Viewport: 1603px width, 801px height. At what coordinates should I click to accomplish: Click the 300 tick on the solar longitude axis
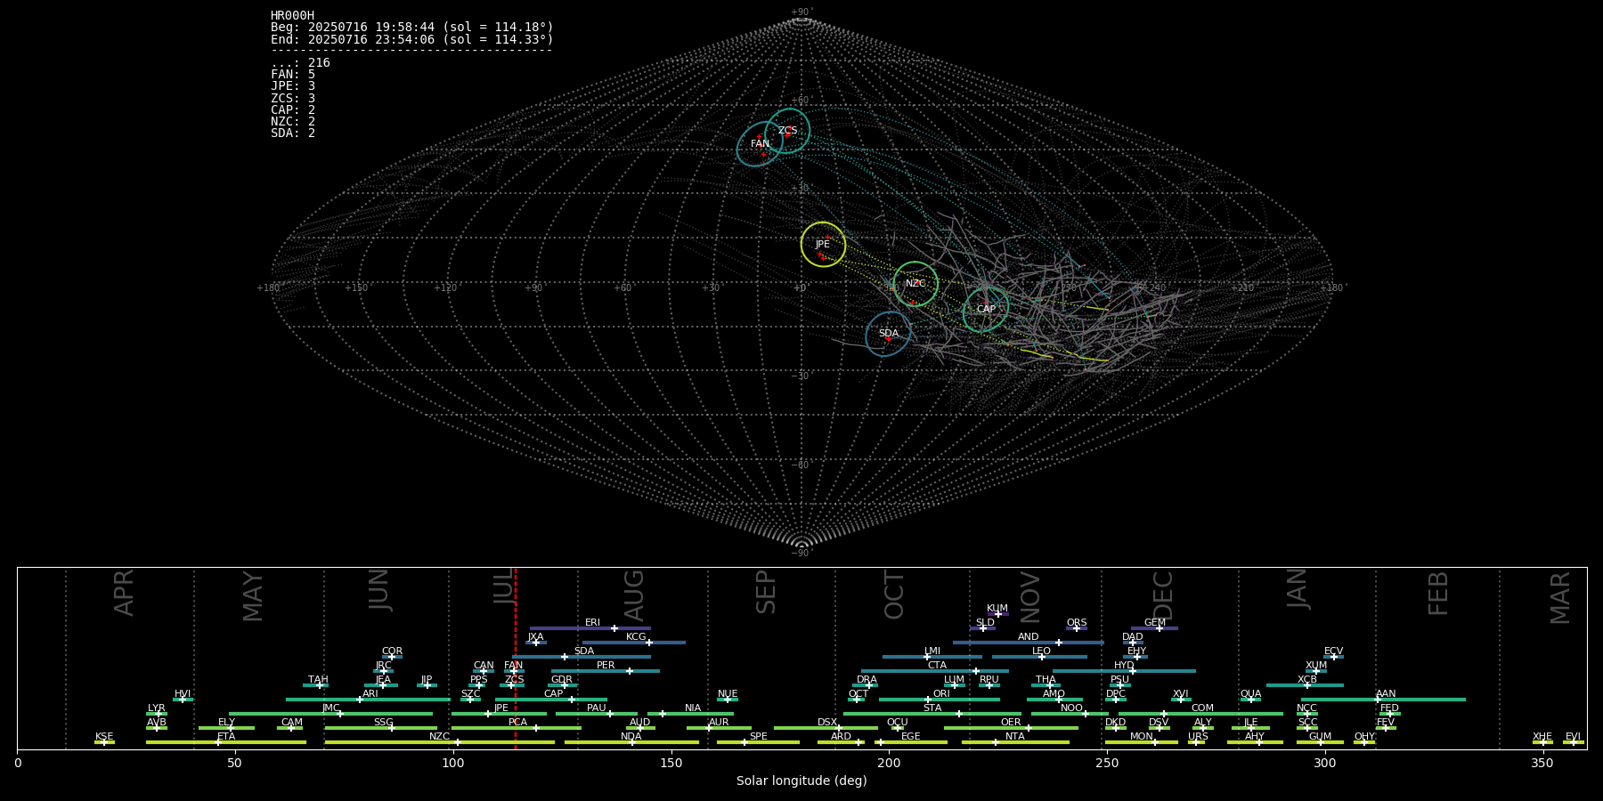[x=1324, y=763]
